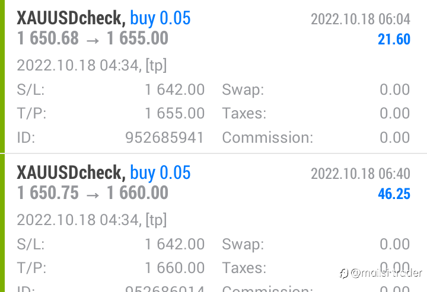Click first trade's S/L value 1 642.00
This screenshot has height=292, width=427.
[174, 89]
